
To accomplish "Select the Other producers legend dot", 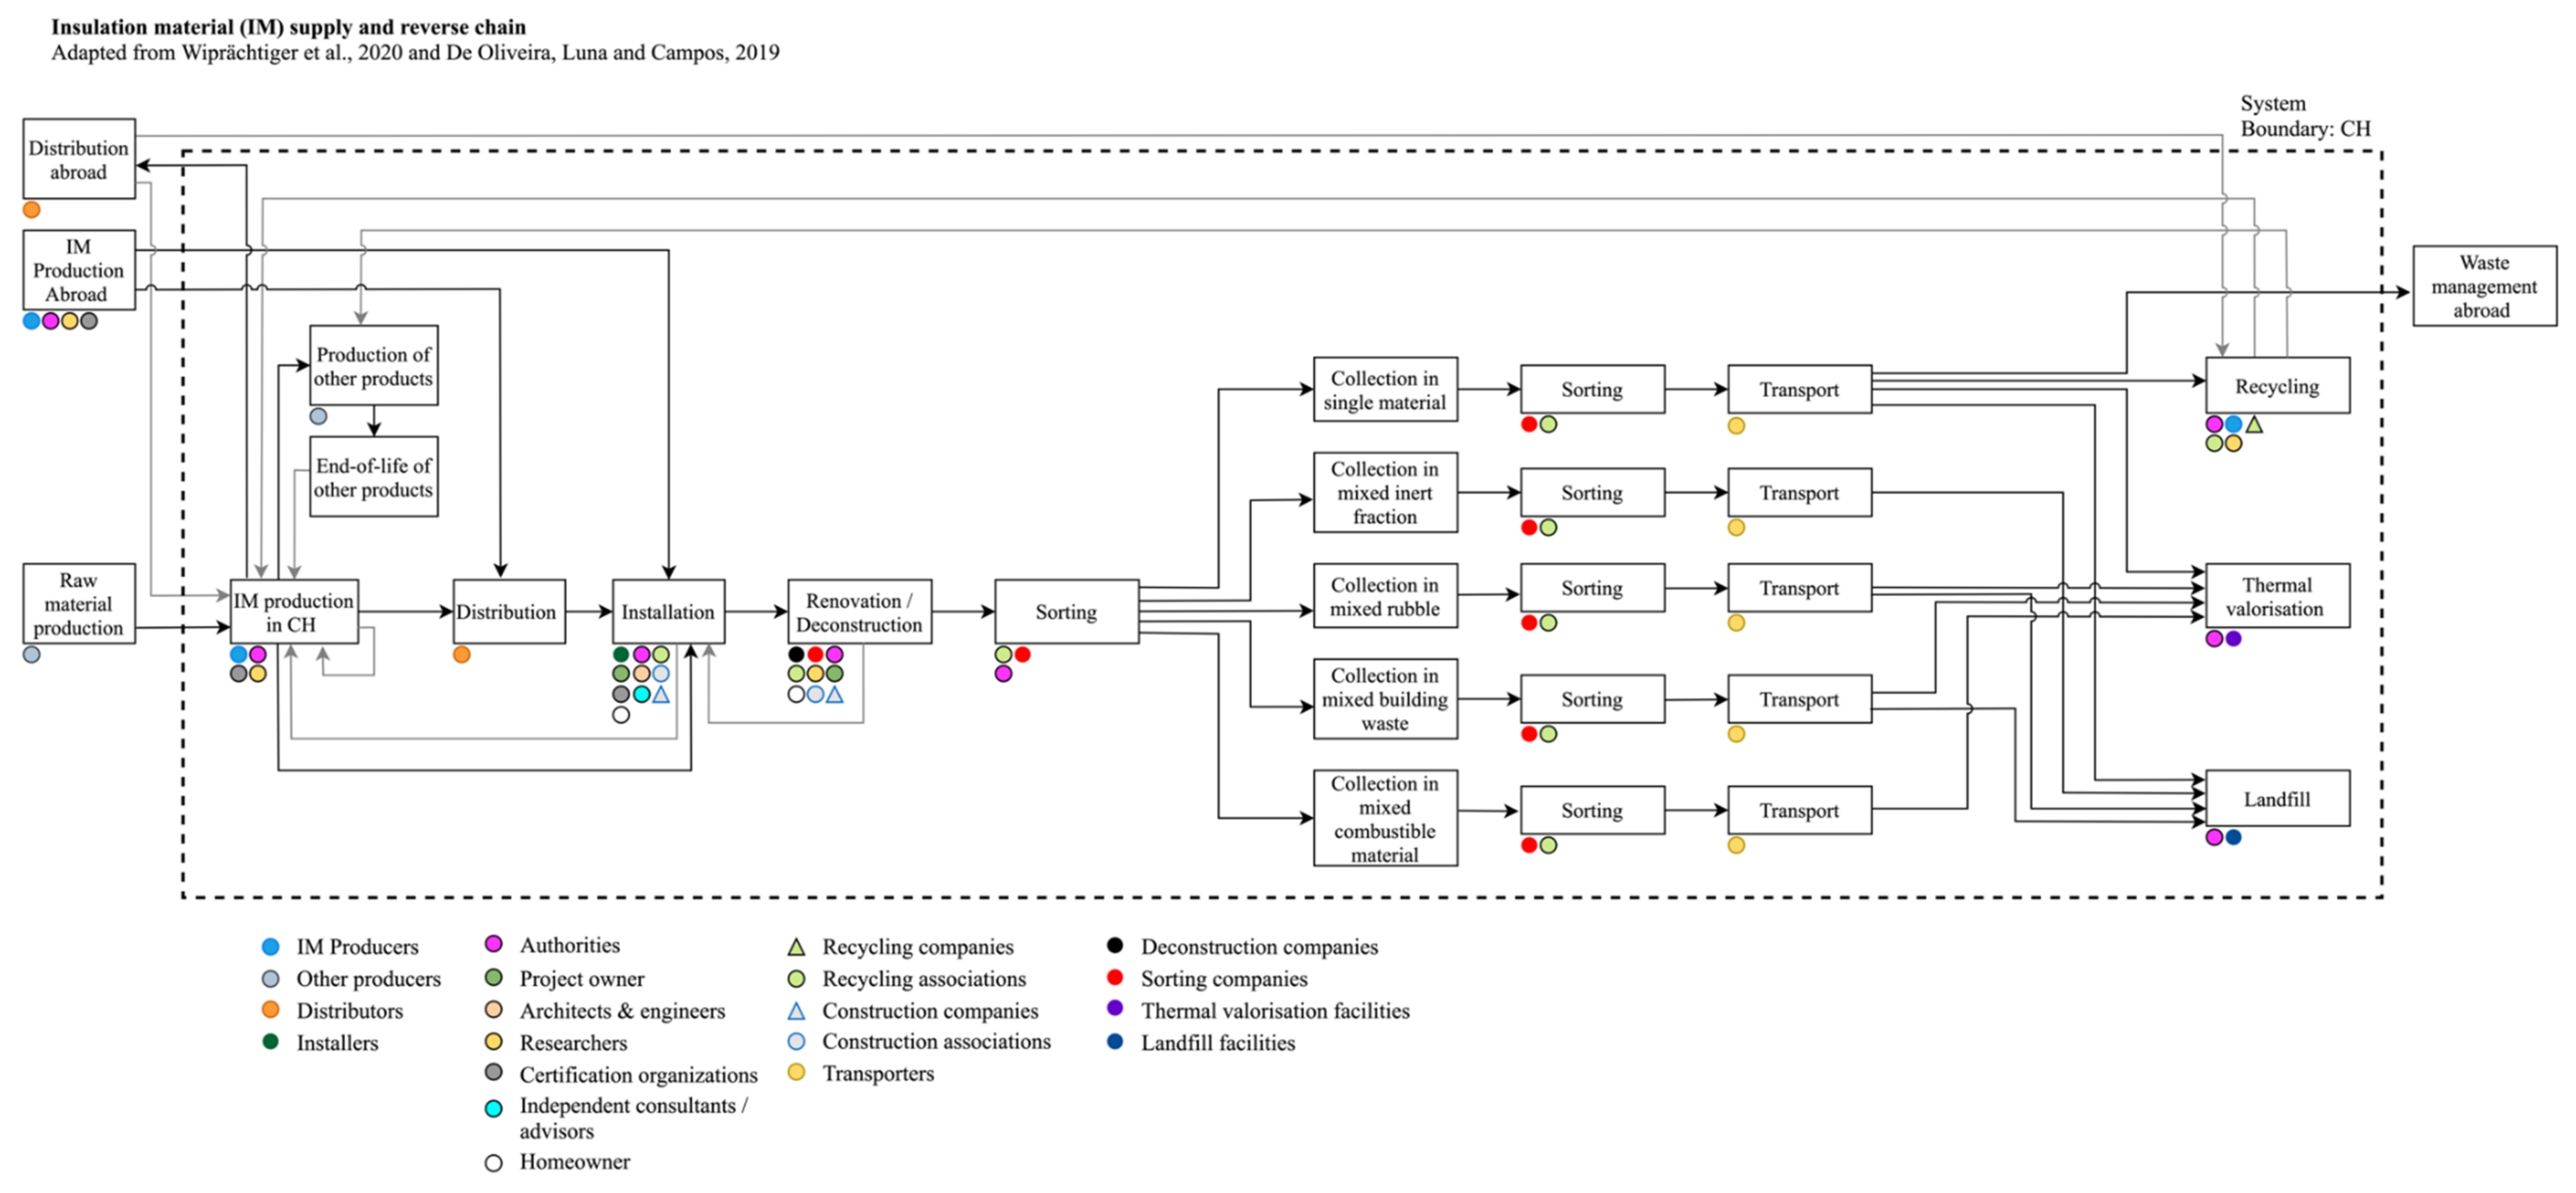I will pos(270,978).
